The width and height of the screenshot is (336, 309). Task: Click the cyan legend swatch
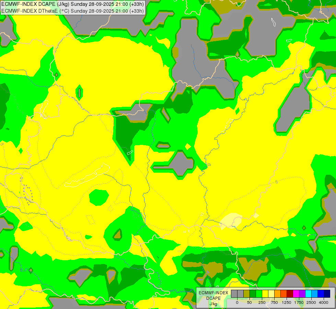(x=309, y=294)
